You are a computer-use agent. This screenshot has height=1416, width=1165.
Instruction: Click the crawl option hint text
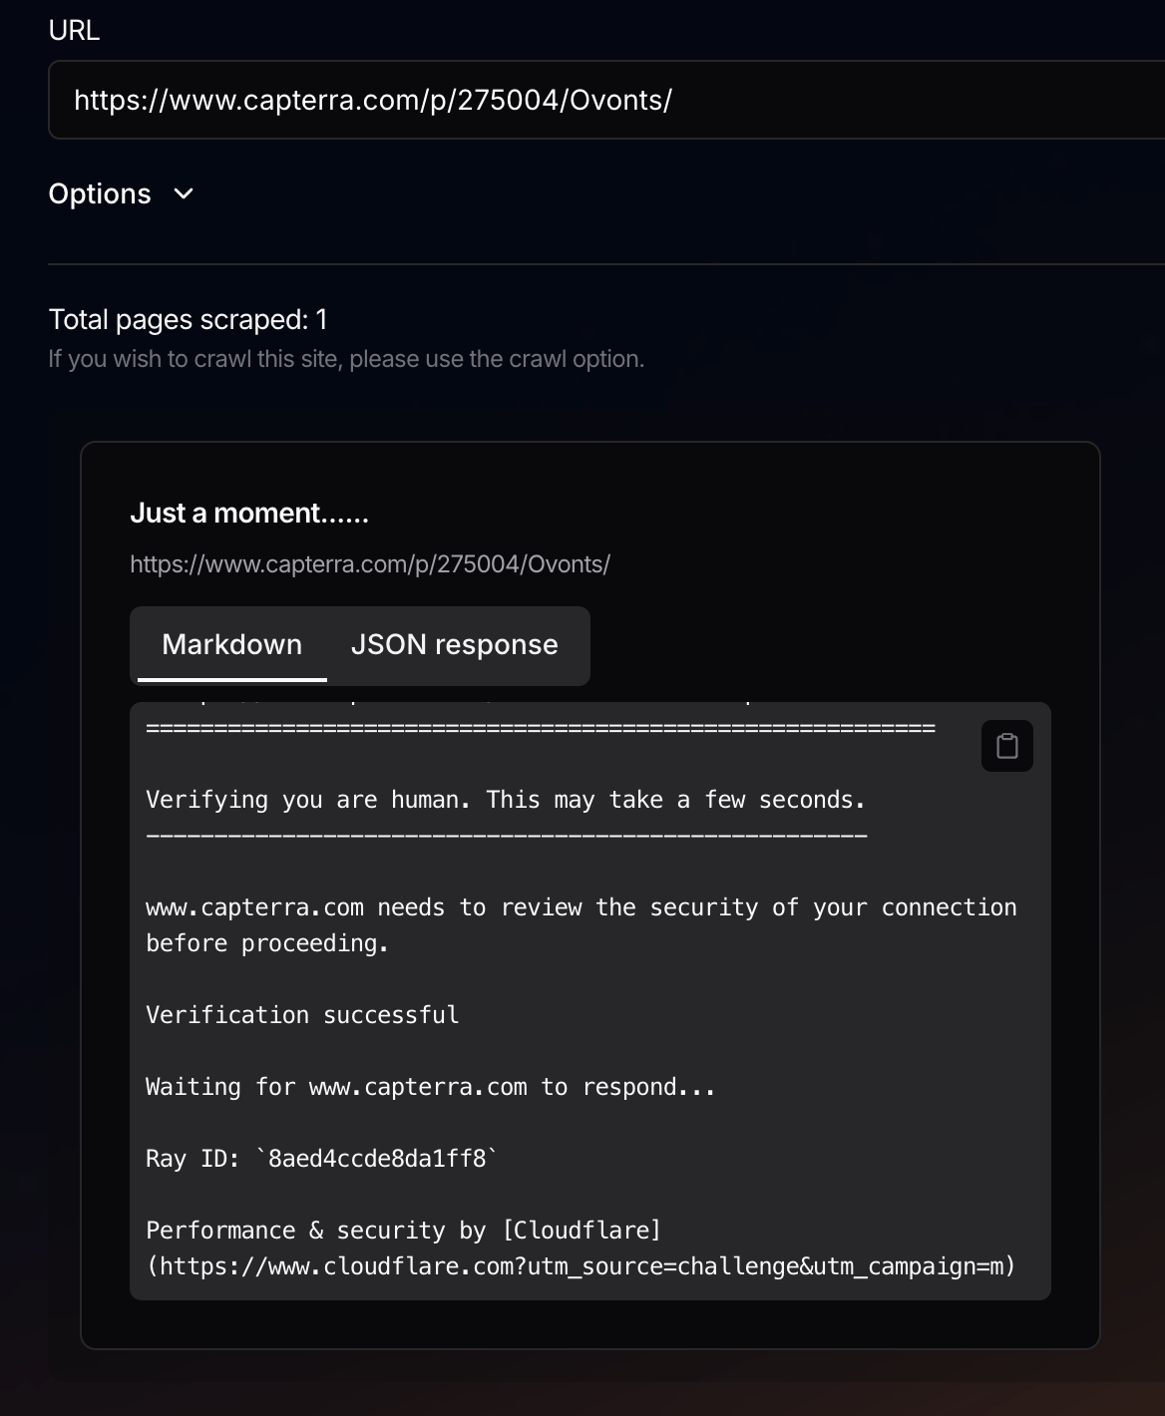(x=346, y=359)
